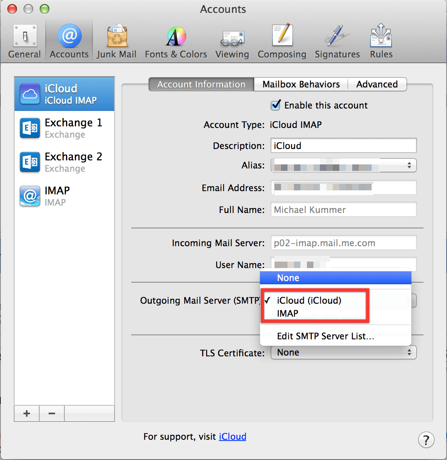Select the iCloud account in the list

[64, 94]
